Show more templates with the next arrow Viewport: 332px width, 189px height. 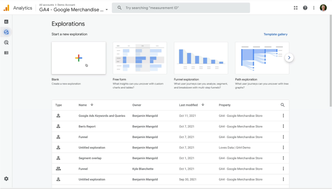point(289,58)
